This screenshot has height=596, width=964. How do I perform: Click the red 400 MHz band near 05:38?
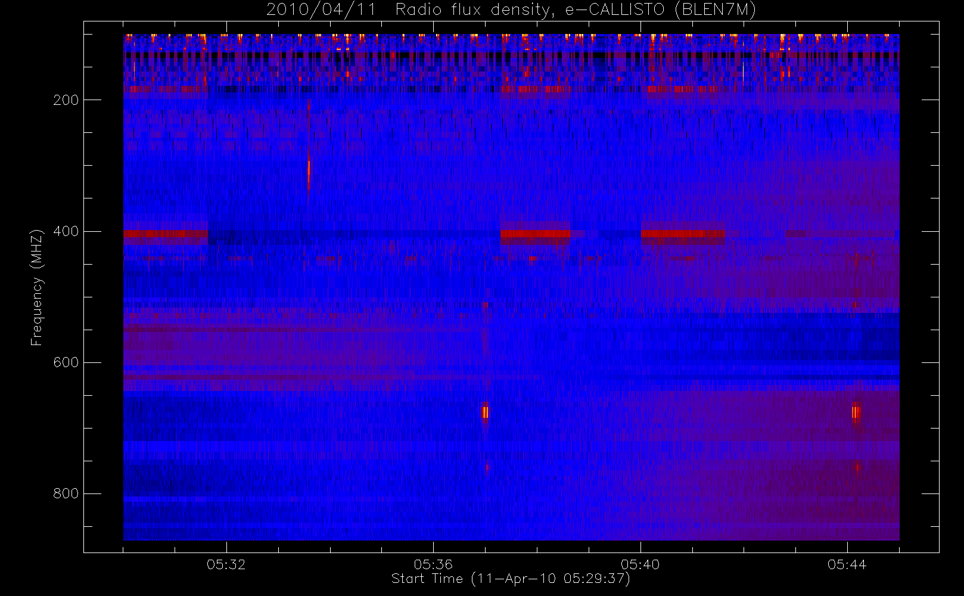pos(536,234)
